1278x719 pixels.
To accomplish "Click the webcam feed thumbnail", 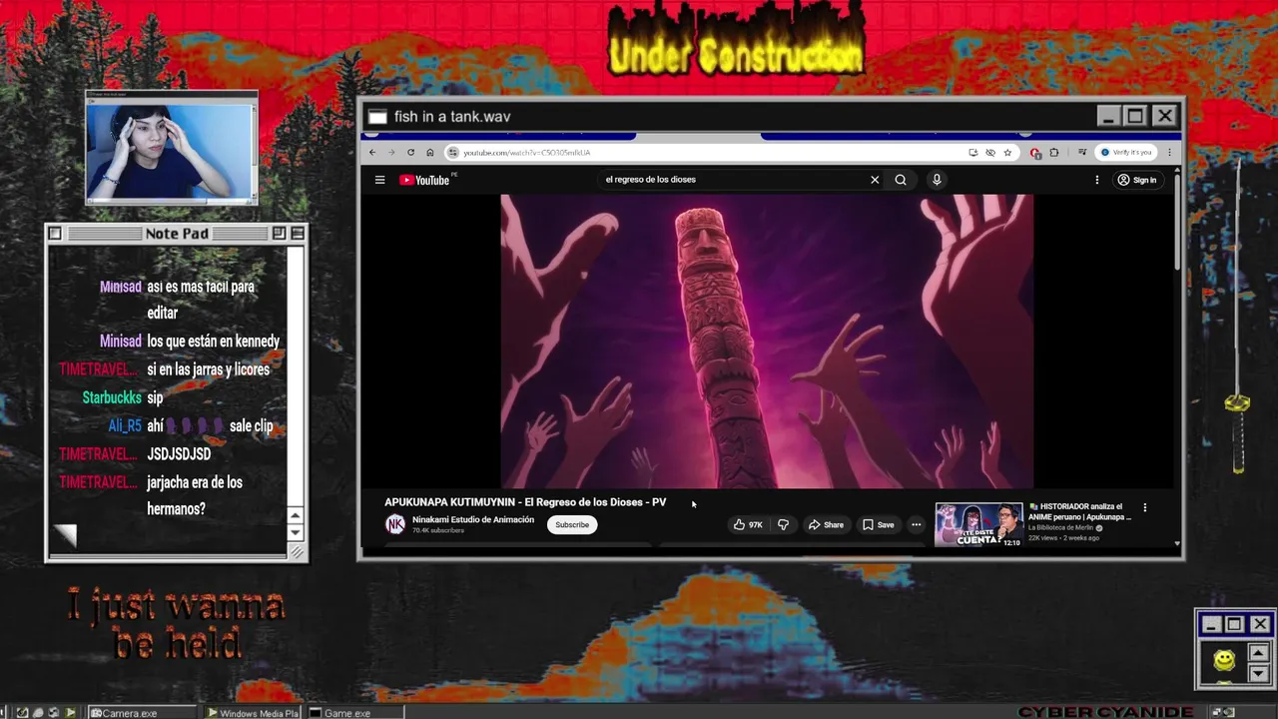I will 171,151.
